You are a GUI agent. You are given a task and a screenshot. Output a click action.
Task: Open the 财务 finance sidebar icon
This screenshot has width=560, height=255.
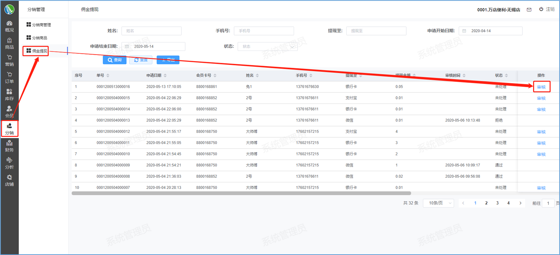[x=9, y=146]
